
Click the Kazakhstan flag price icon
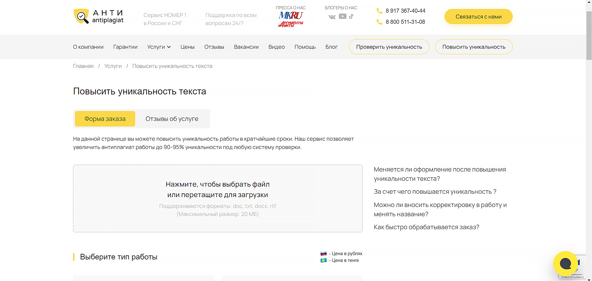pyautogui.click(x=323, y=260)
